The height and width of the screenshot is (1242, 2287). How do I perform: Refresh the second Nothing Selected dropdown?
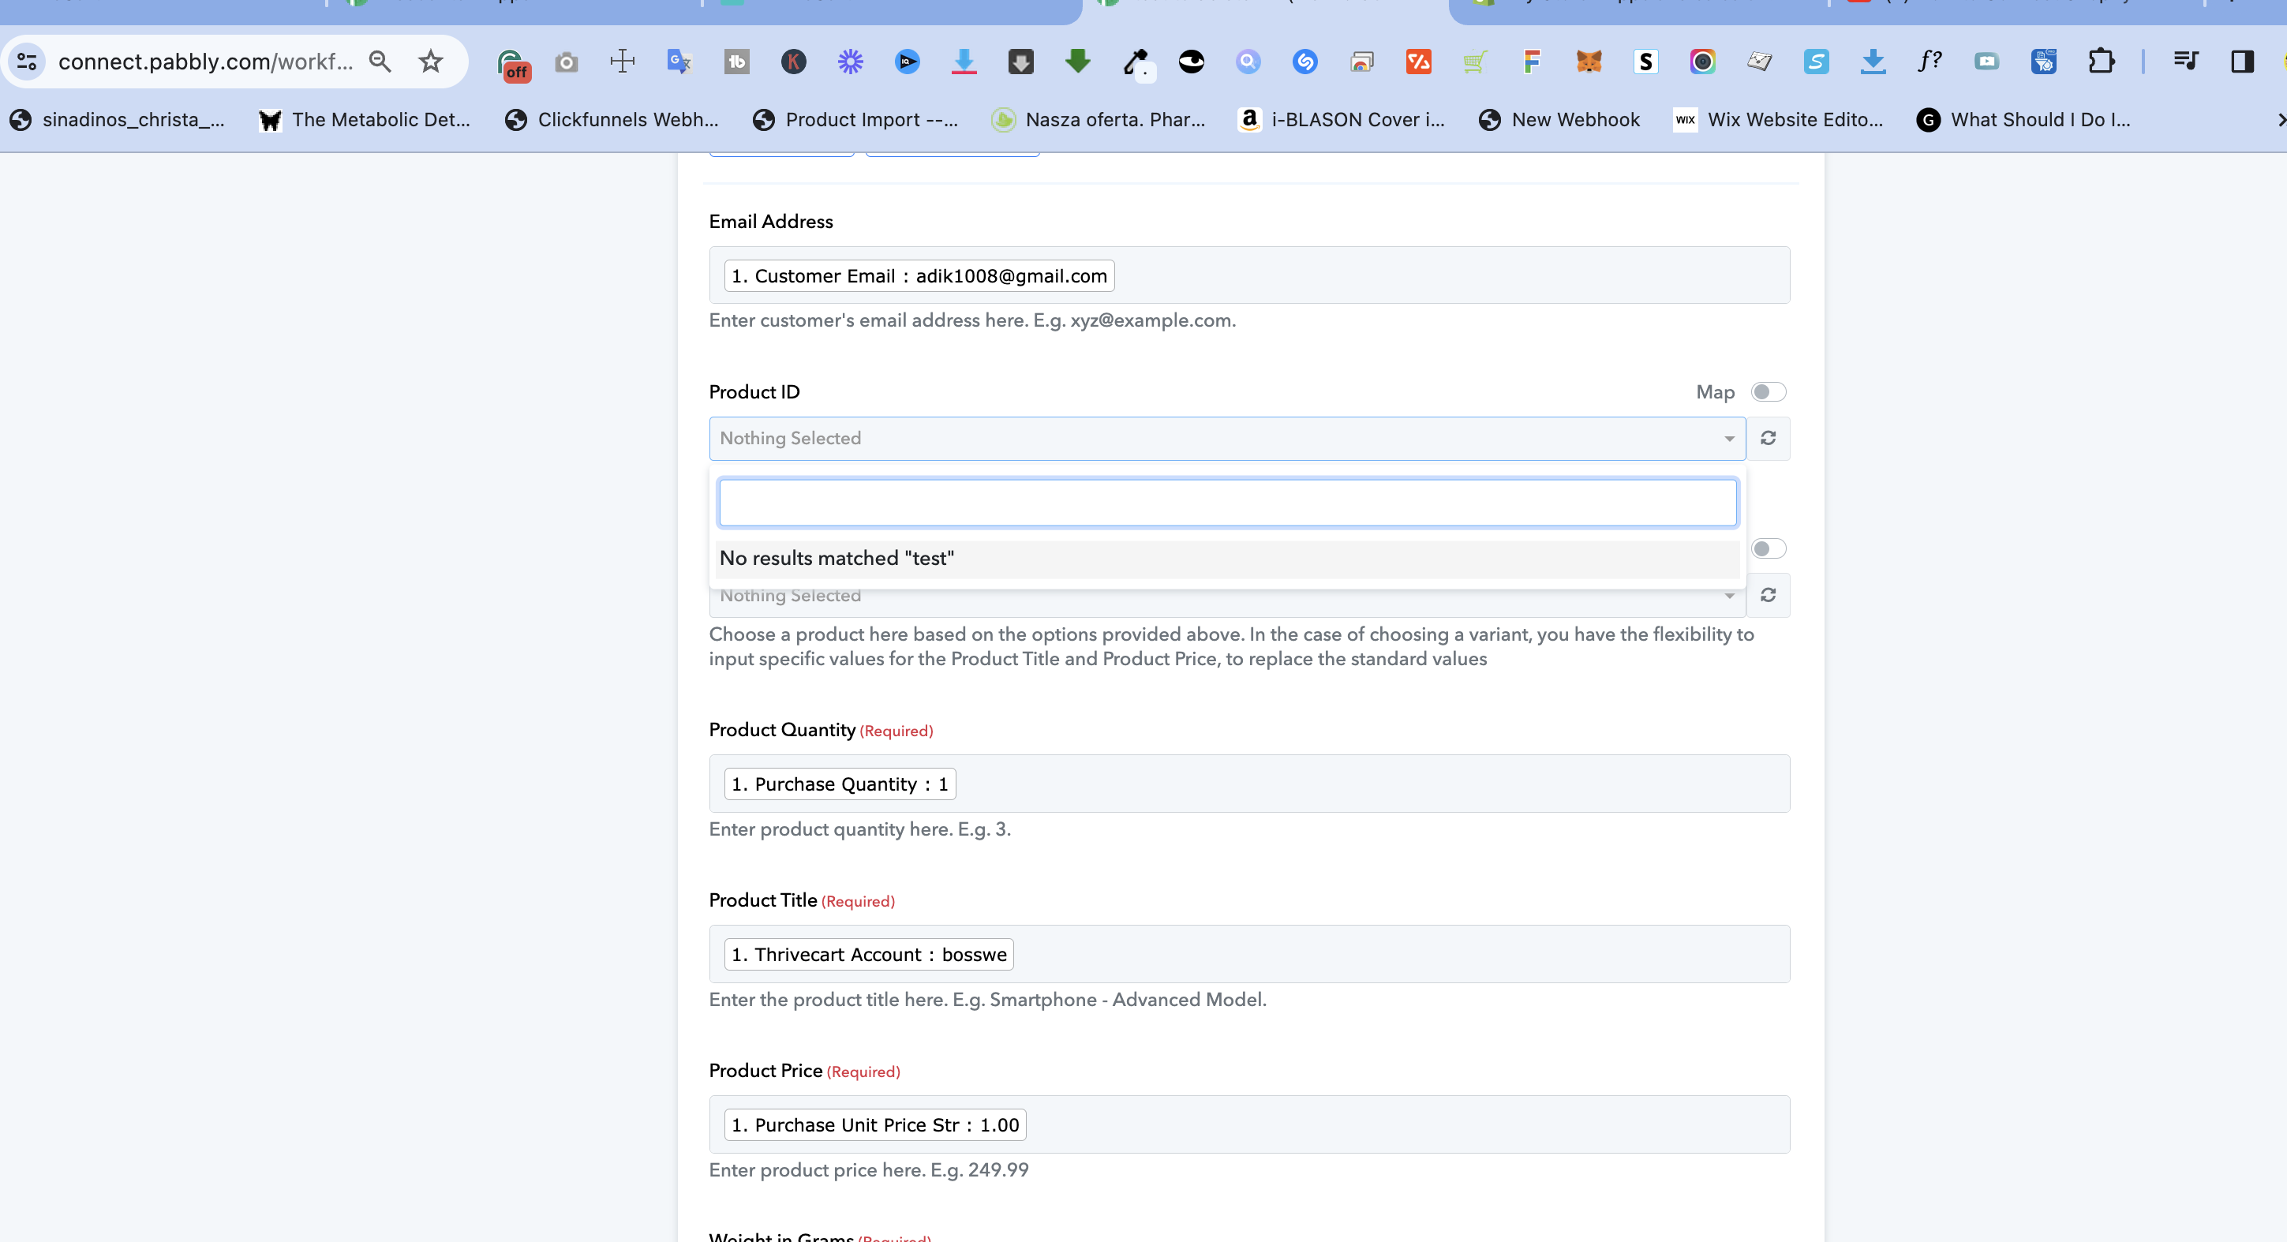pyautogui.click(x=1769, y=595)
